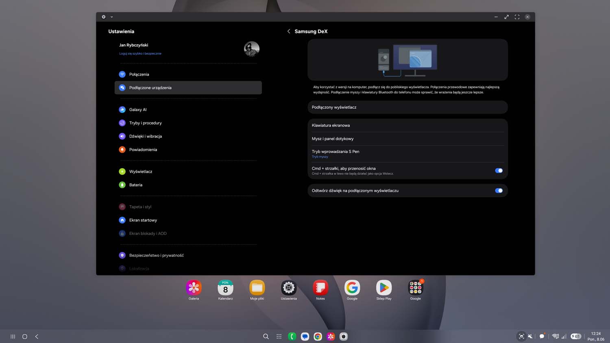Open the Google folder with notification badge
Image resolution: width=610 pixels, height=343 pixels.
(x=416, y=288)
